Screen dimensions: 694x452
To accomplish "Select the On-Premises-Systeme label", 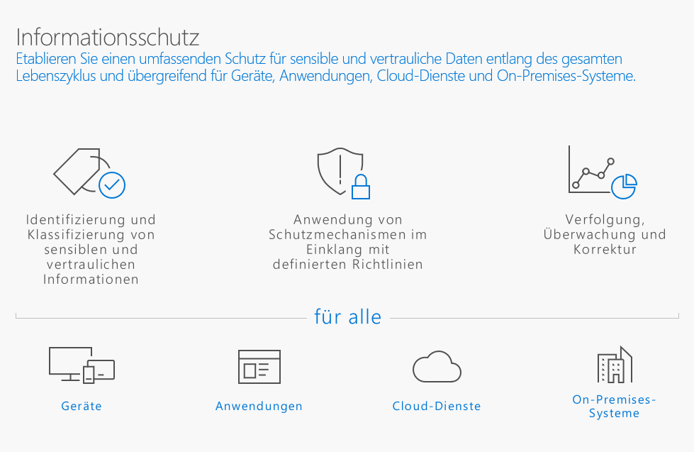I will click(613, 405).
